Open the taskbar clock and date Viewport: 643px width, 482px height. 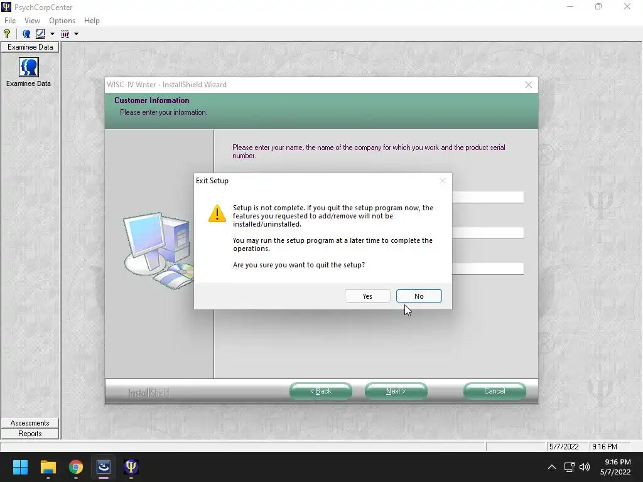615,467
